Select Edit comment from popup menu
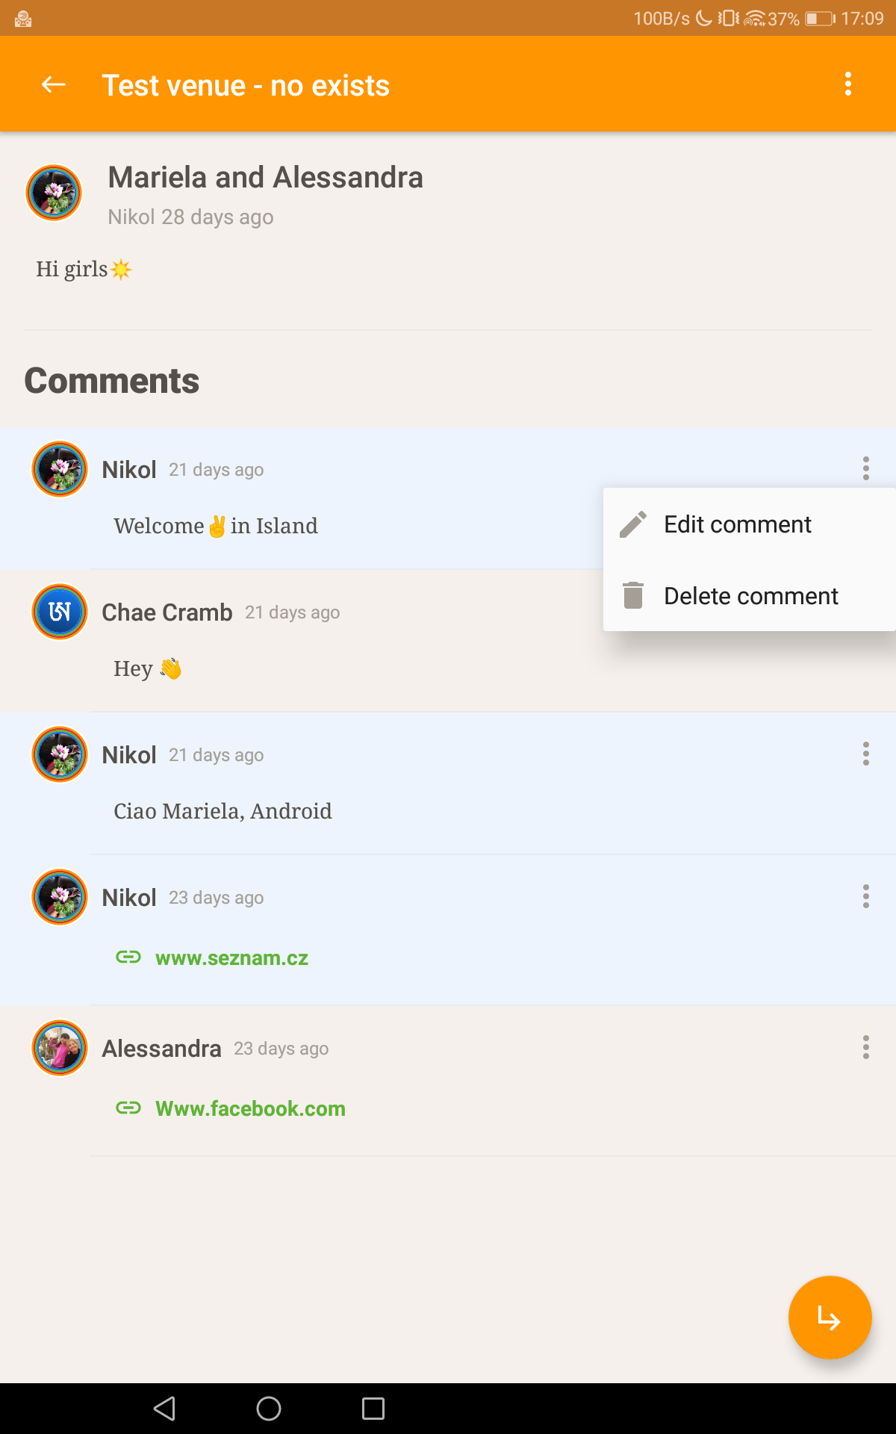Viewport: 896px width, 1434px height. (737, 524)
